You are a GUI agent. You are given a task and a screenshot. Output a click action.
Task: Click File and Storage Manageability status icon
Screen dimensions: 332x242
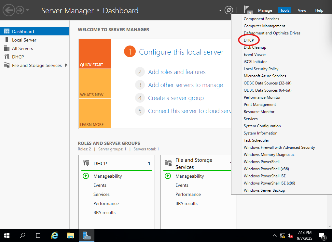coord(168,176)
